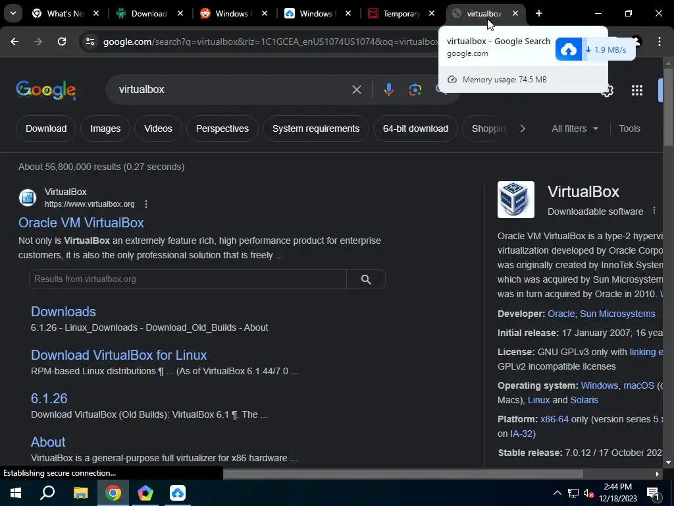Open the Windows operating system link
This screenshot has height=506, width=674.
pos(599,385)
